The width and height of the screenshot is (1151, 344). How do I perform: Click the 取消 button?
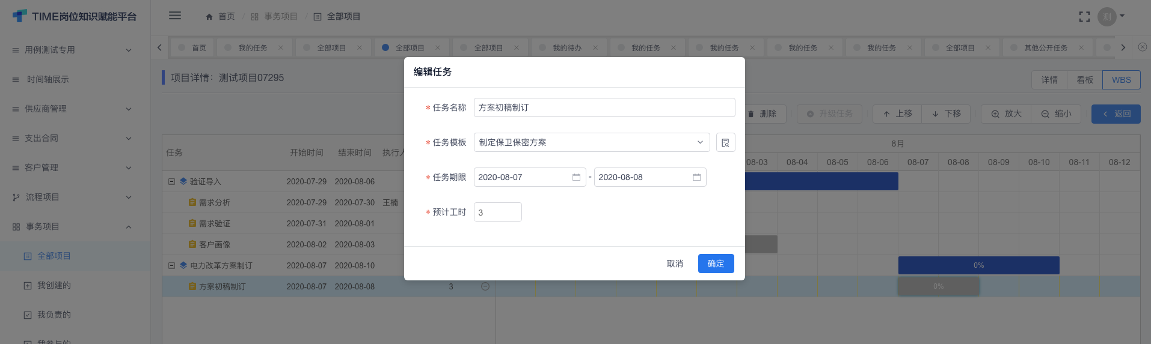(x=675, y=264)
